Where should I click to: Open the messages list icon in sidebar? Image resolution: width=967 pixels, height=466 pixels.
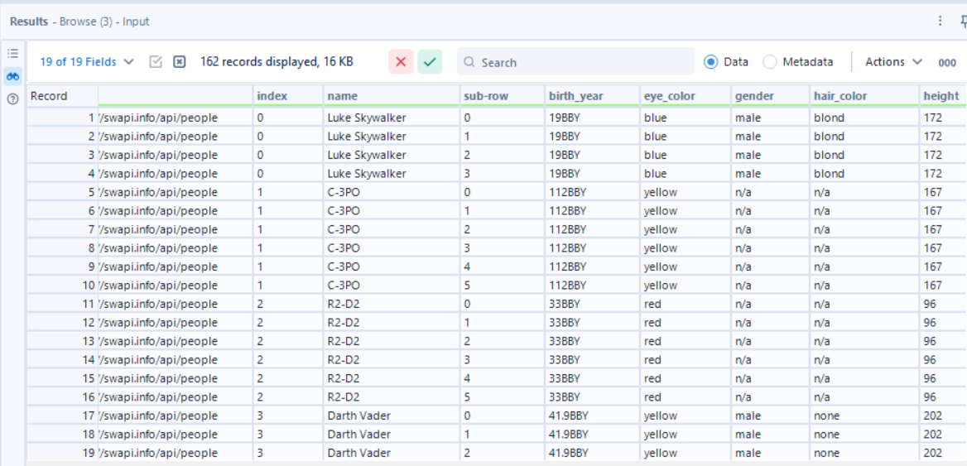12,53
